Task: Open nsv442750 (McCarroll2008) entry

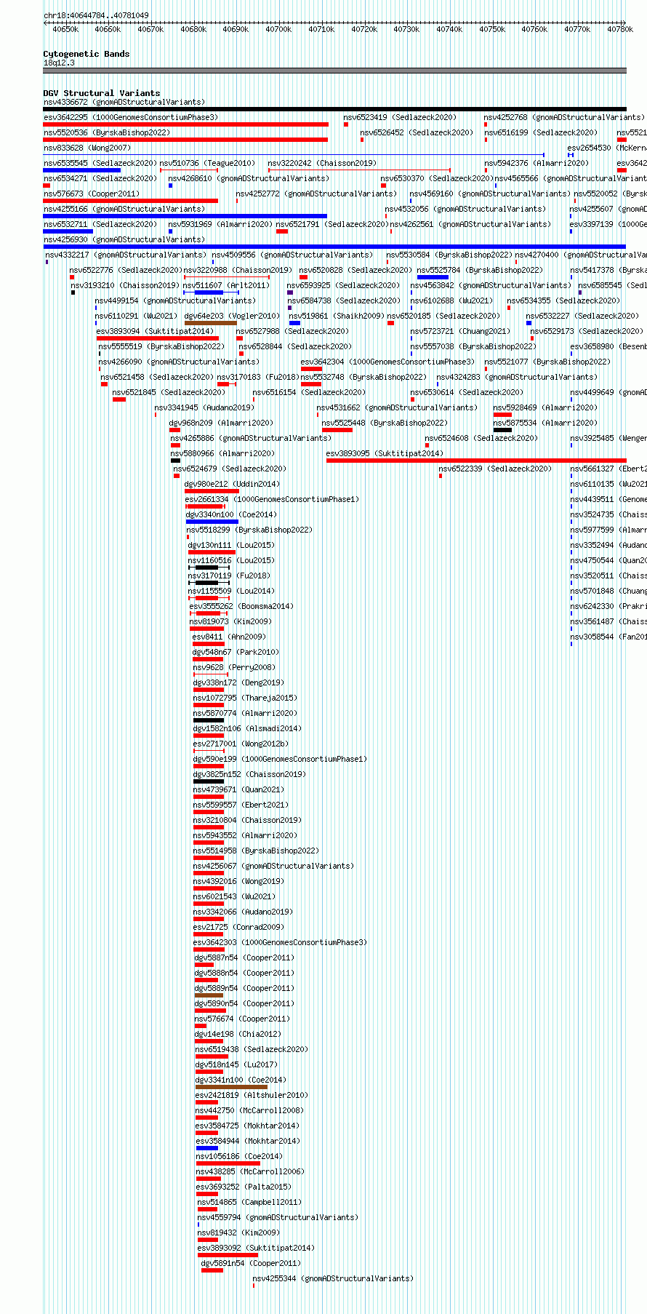Action: click(249, 1110)
